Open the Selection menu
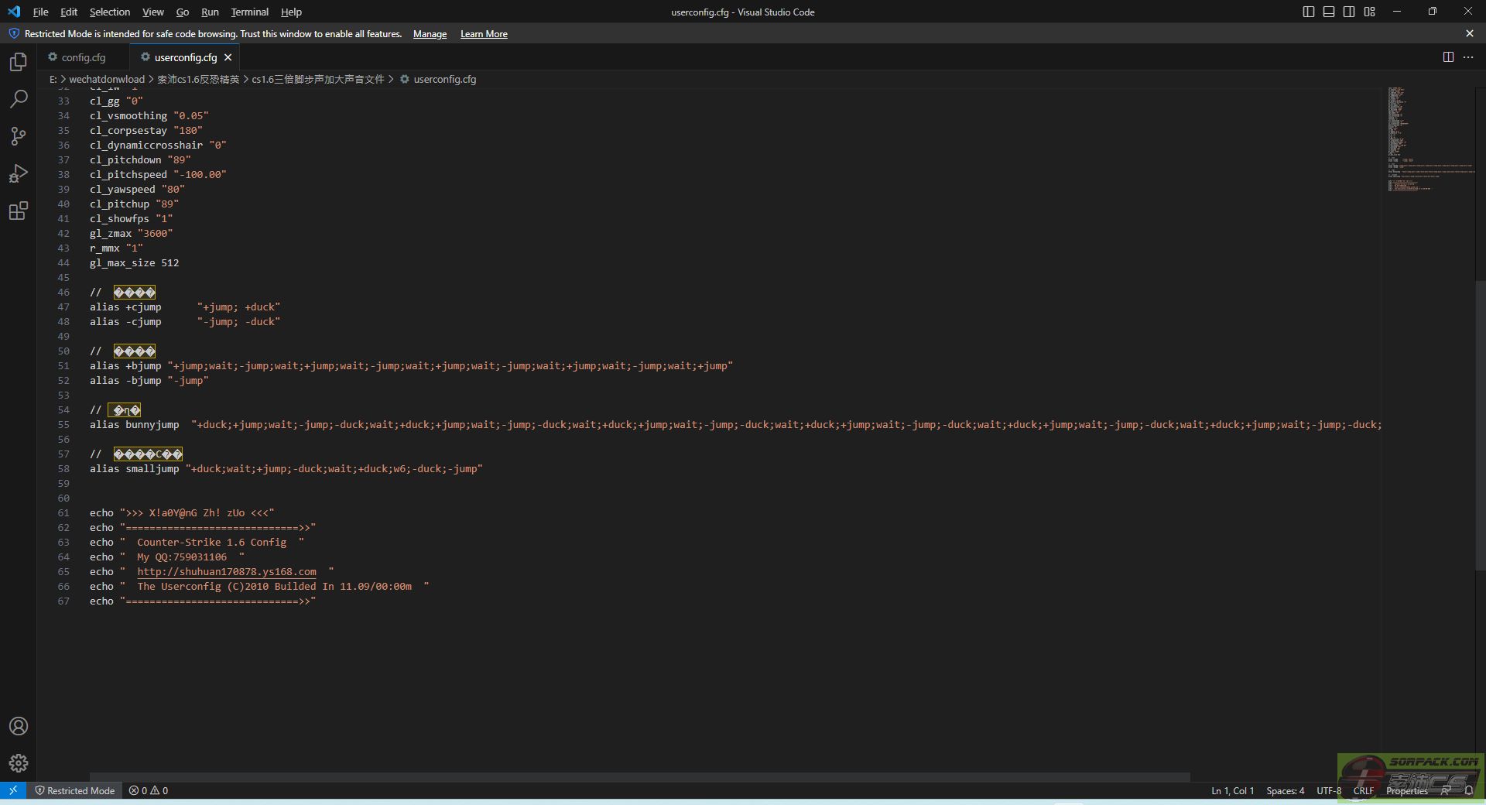This screenshot has height=805, width=1486. pos(110,12)
